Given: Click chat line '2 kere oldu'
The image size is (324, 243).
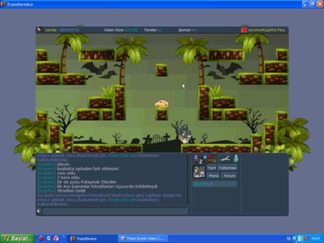Looking at the screenshot, I should click(x=68, y=178).
